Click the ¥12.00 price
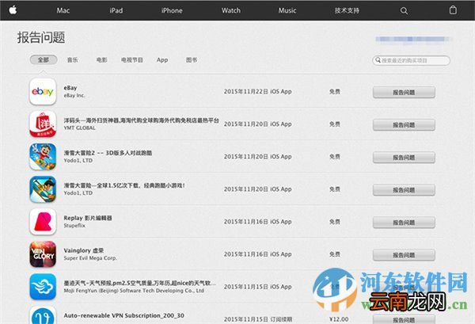This screenshot has width=475, height=324. point(339,319)
